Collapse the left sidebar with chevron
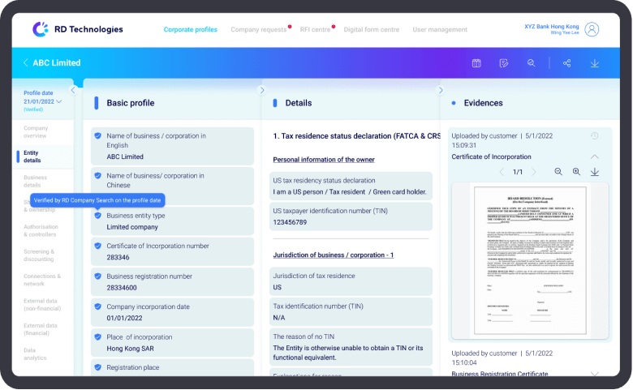This screenshot has width=633, height=390. click(x=73, y=90)
